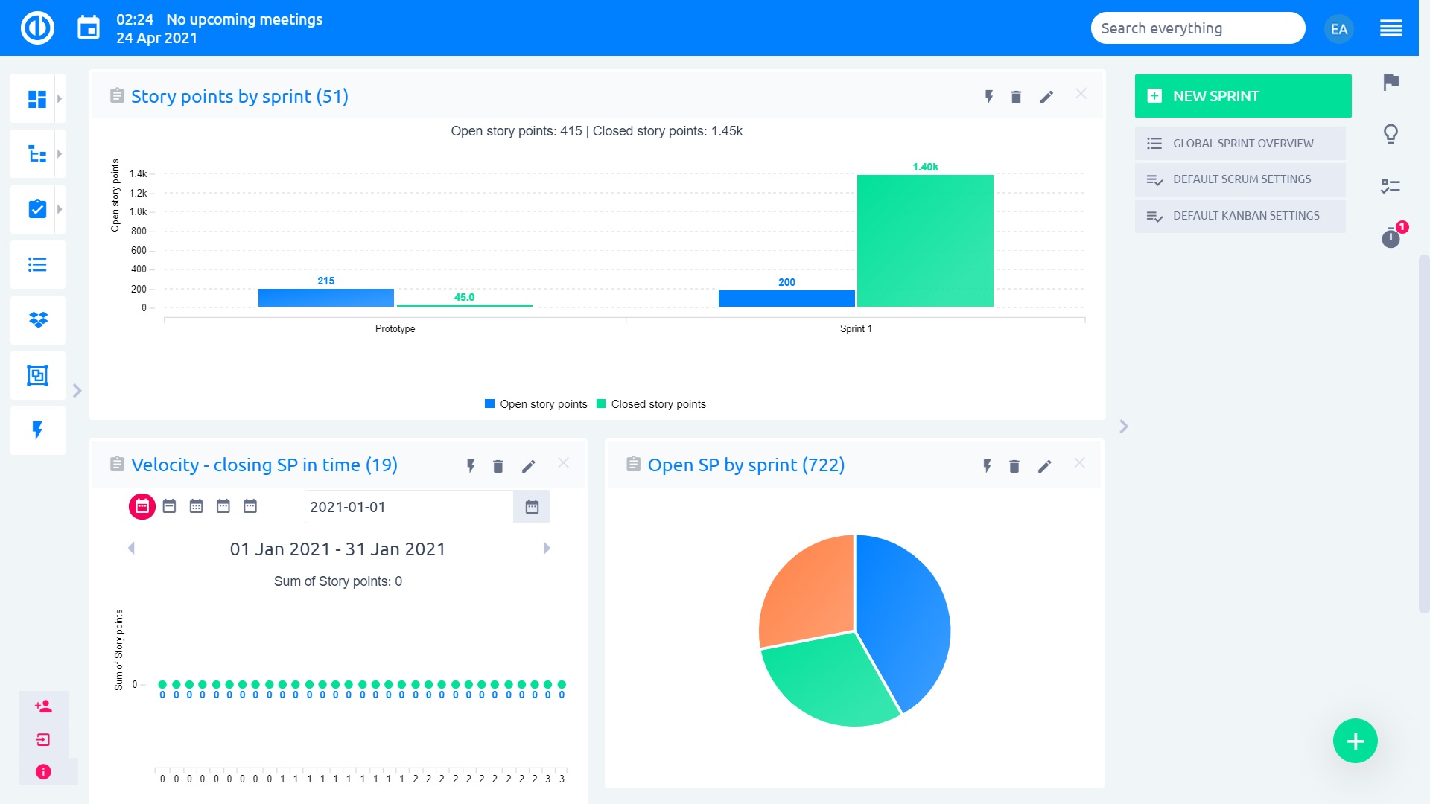The width and height of the screenshot is (1430, 804).
Task: Select the highlighted red calendar period button
Action: tap(142, 506)
